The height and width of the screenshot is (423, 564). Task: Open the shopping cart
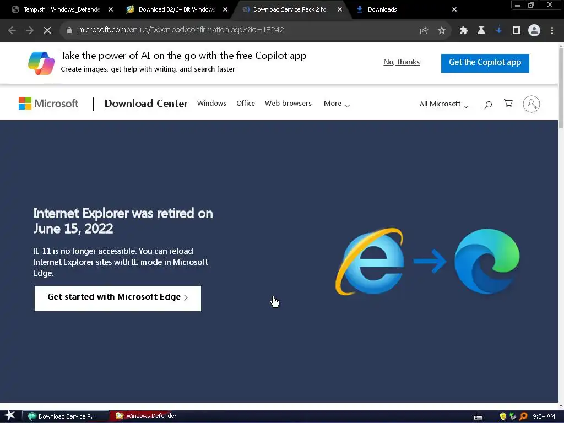tap(508, 104)
